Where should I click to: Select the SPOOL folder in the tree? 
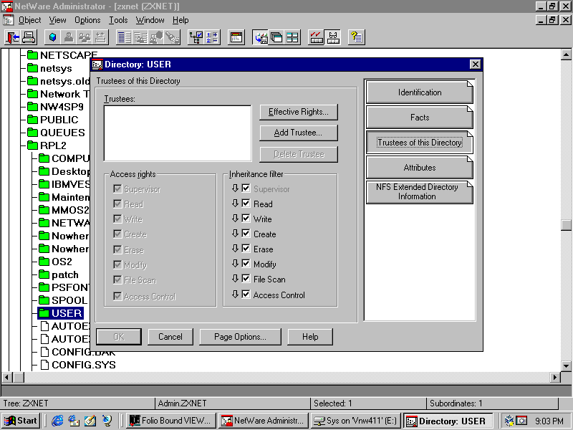coord(69,300)
